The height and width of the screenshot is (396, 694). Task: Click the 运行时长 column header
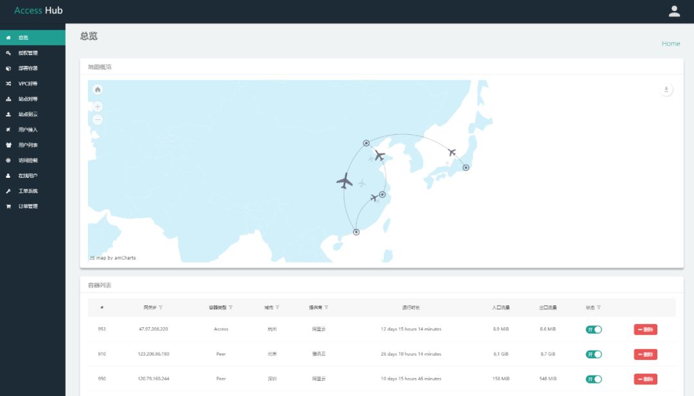point(411,307)
